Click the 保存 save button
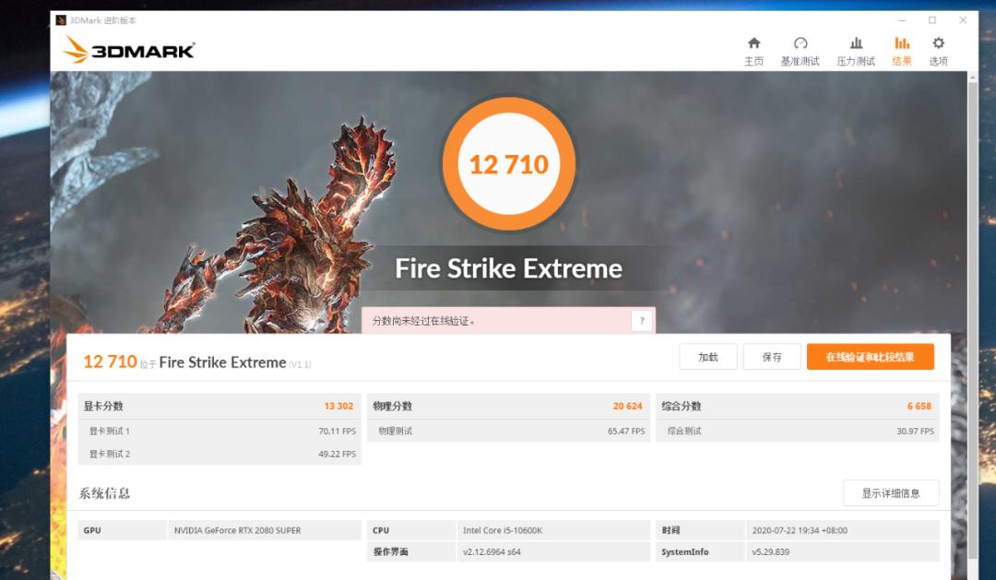 772,357
